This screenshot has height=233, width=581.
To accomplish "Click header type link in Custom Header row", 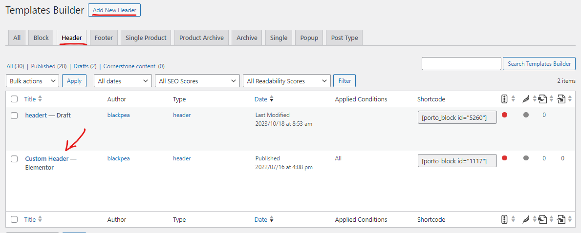I will point(182,158).
